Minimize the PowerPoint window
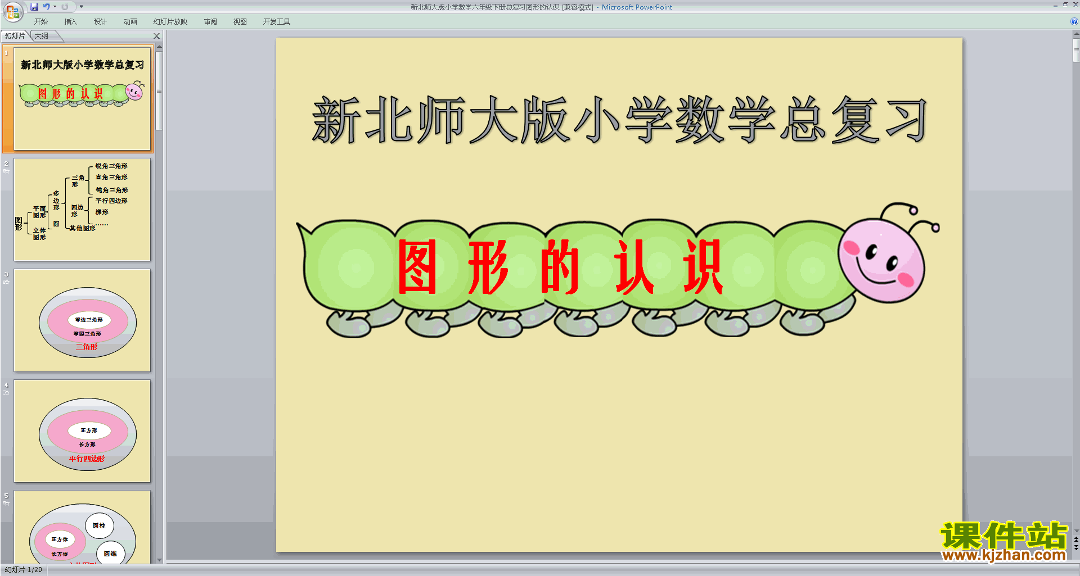This screenshot has width=1080, height=576. 1055,5
